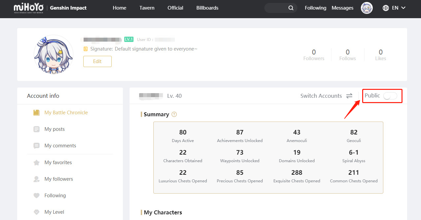421x220 pixels.
Task: Click the My comments speech bubble icon
Action: pyautogui.click(x=37, y=146)
